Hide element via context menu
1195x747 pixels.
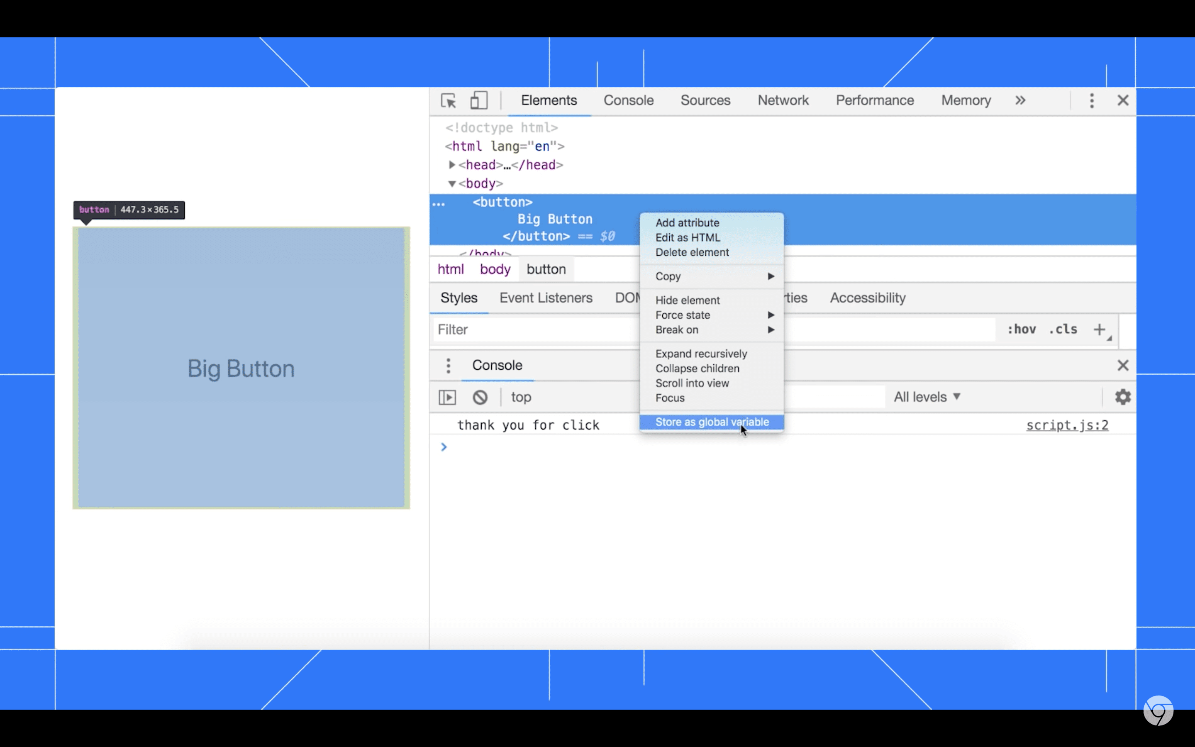pyautogui.click(x=688, y=300)
